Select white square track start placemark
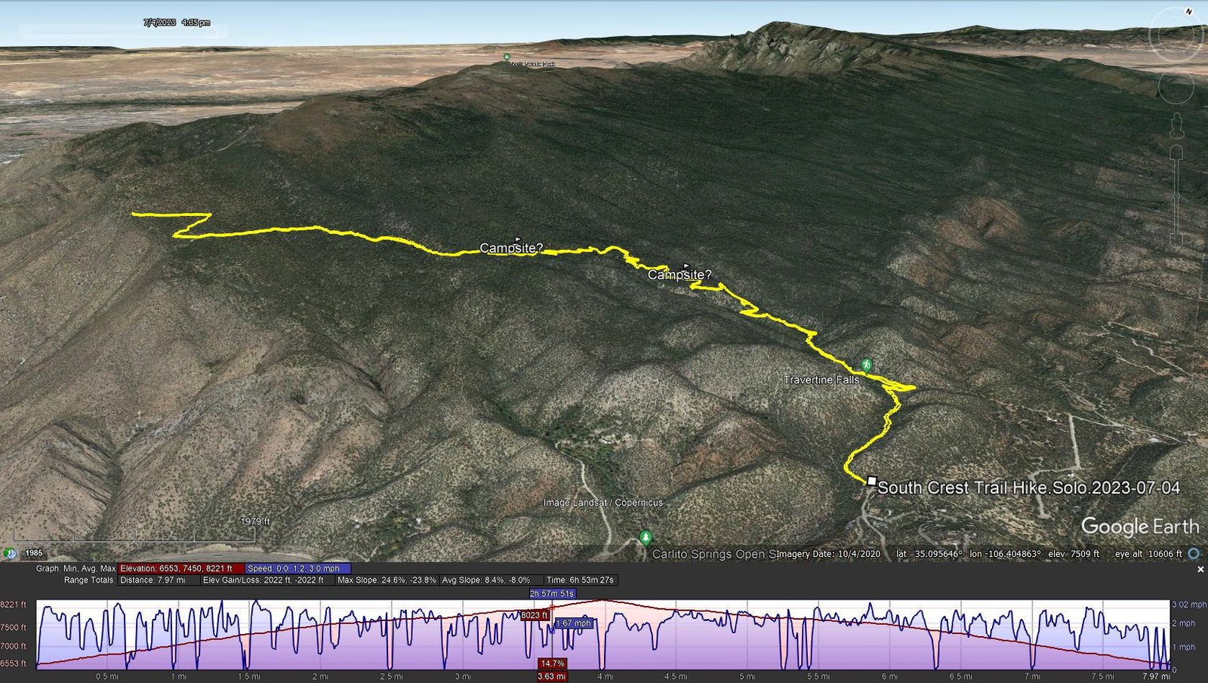 point(872,481)
